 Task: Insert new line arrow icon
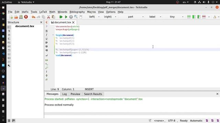tap(47, 55)
